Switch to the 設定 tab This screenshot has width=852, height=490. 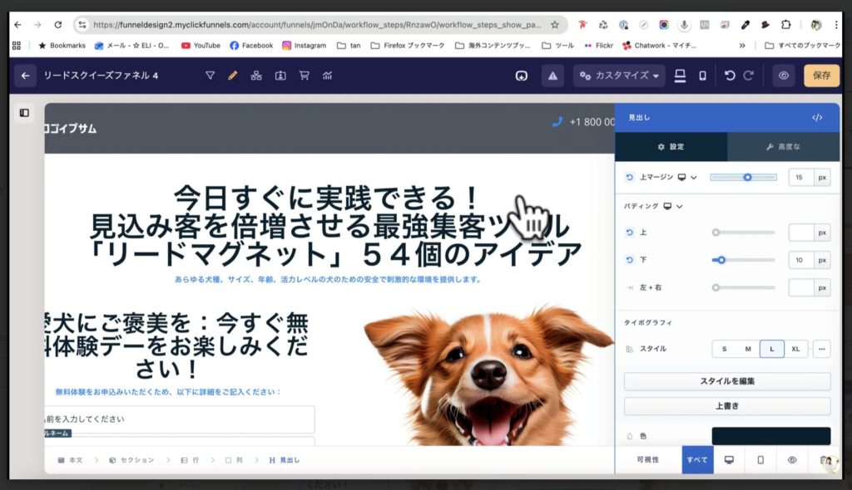[672, 146]
